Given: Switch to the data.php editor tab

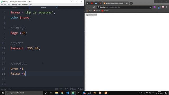Looking at the screenshot, I should coord(44,7).
